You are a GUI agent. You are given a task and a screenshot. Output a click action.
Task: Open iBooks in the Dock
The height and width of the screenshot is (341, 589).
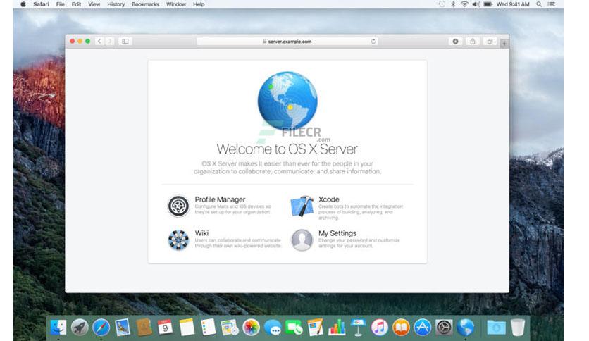(401, 328)
